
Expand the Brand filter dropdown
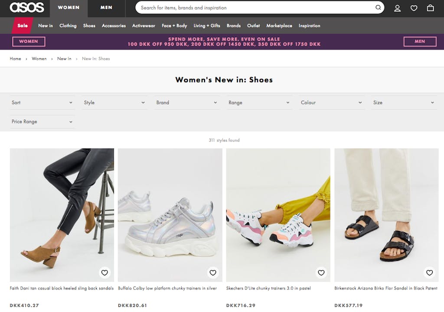(x=187, y=102)
